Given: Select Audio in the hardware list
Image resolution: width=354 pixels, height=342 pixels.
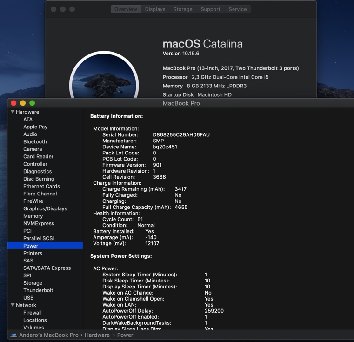Looking at the screenshot, I should tap(30, 134).
